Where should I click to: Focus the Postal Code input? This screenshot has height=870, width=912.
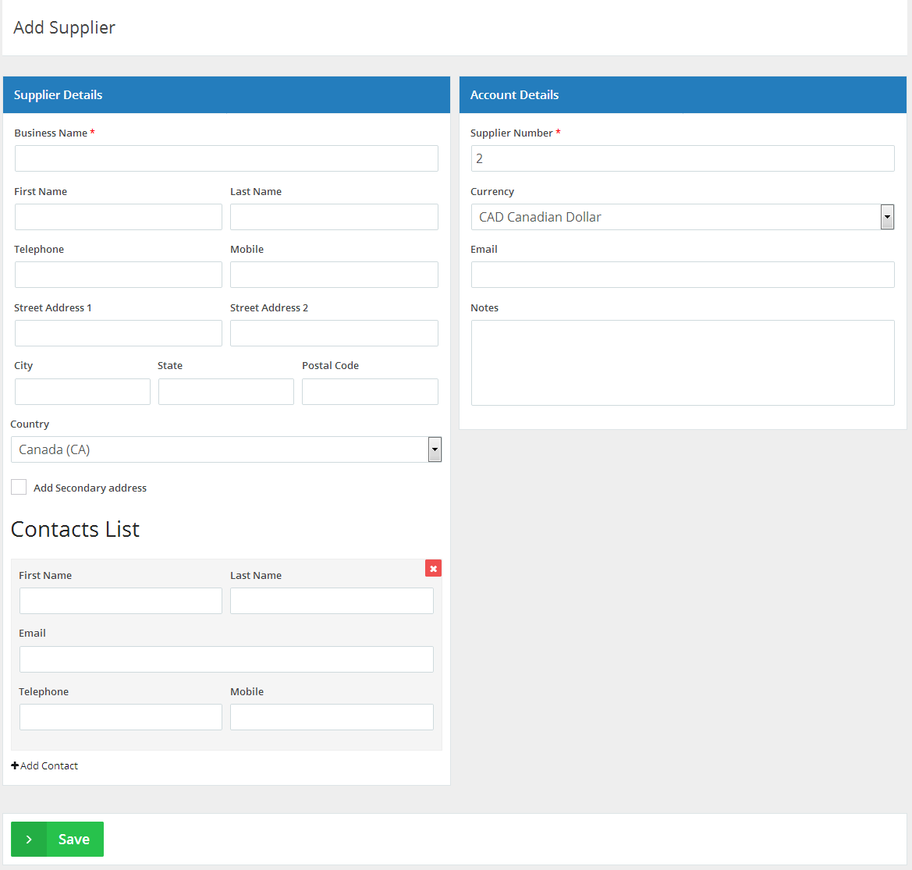coord(370,392)
